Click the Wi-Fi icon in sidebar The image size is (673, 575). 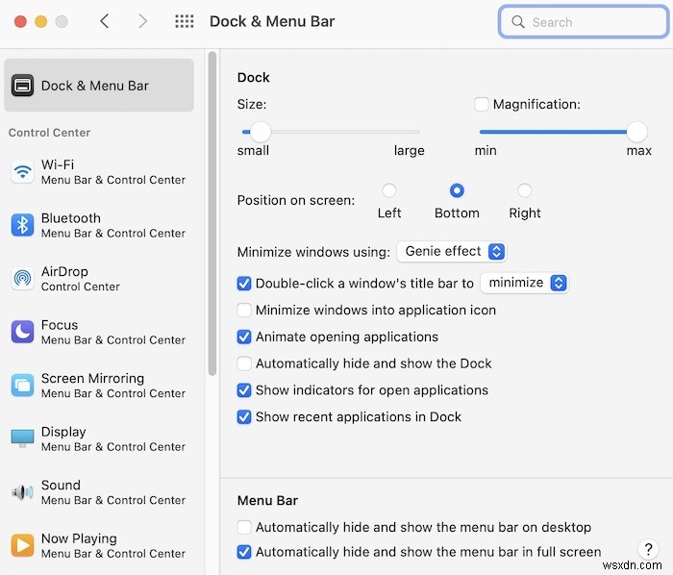(x=22, y=172)
